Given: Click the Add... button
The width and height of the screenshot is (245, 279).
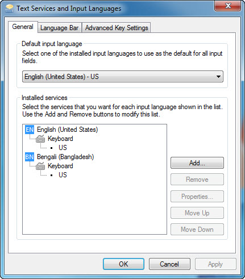Looking at the screenshot, I should tap(197, 163).
